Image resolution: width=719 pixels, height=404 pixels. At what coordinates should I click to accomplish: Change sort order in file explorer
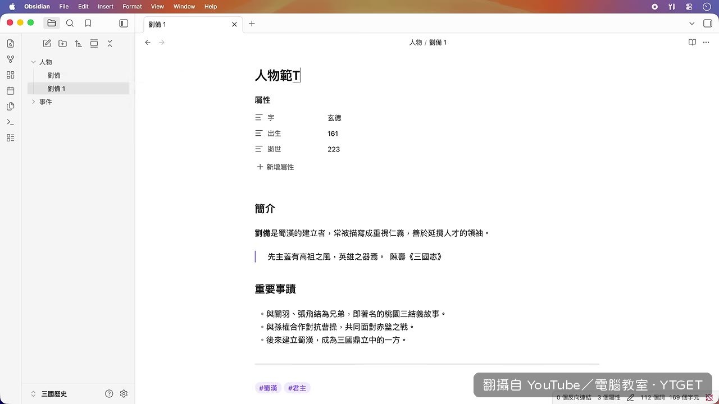78,43
